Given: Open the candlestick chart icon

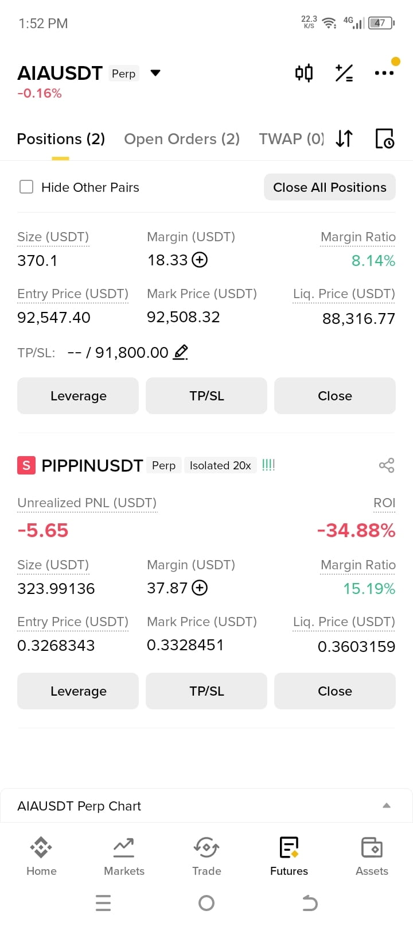Looking at the screenshot, I should 304,73.
